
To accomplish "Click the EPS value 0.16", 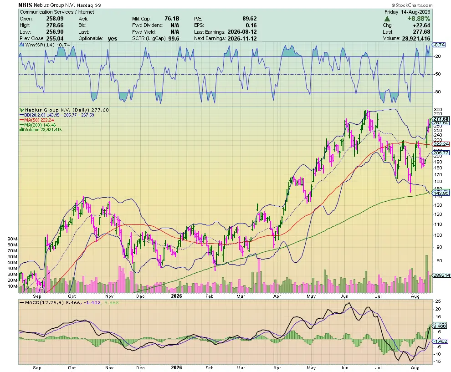I will pyautogui.click(x=251, y=25).
